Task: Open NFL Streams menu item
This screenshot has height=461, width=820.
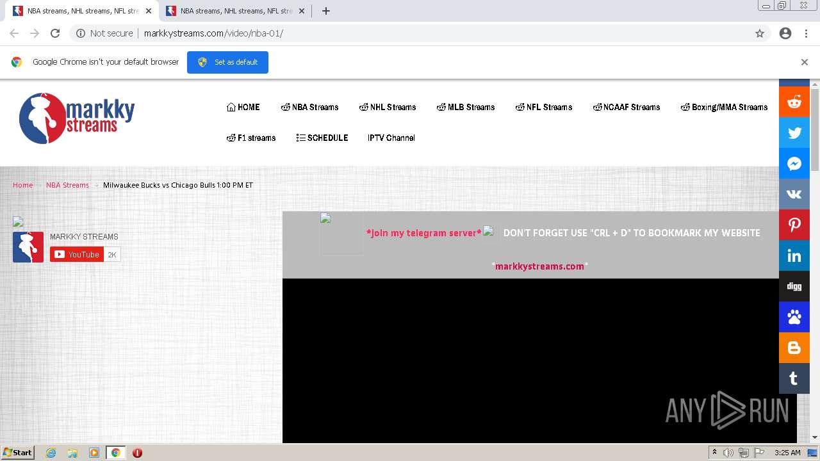Action: click(x=544, y=107)
